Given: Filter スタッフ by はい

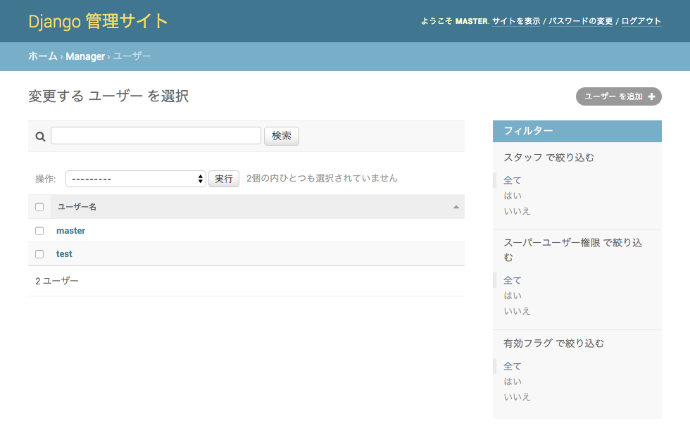Looking at the screenshot, I should tap(513, 196).
